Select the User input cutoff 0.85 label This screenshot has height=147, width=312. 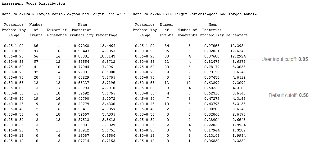(285, 59)
